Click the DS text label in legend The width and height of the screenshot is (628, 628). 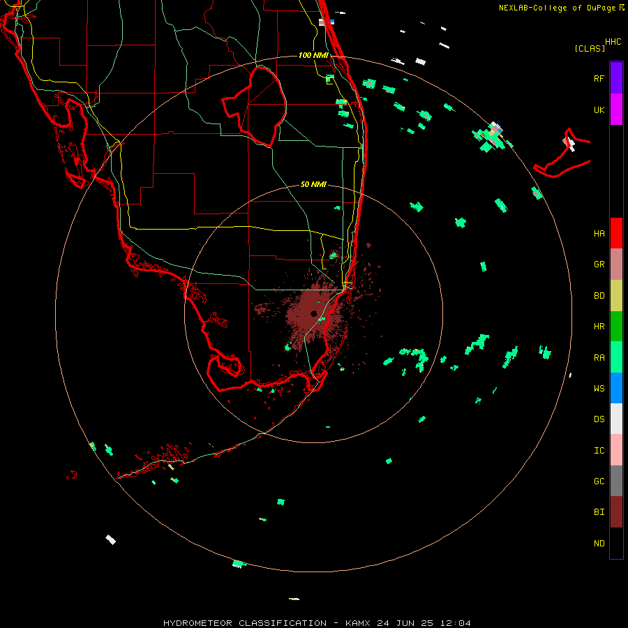click(599, 419)
